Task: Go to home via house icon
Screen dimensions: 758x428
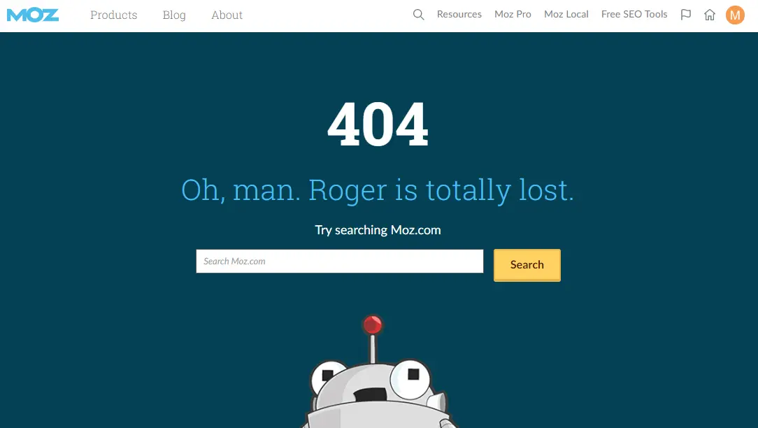Action: [x=709, y=15]
